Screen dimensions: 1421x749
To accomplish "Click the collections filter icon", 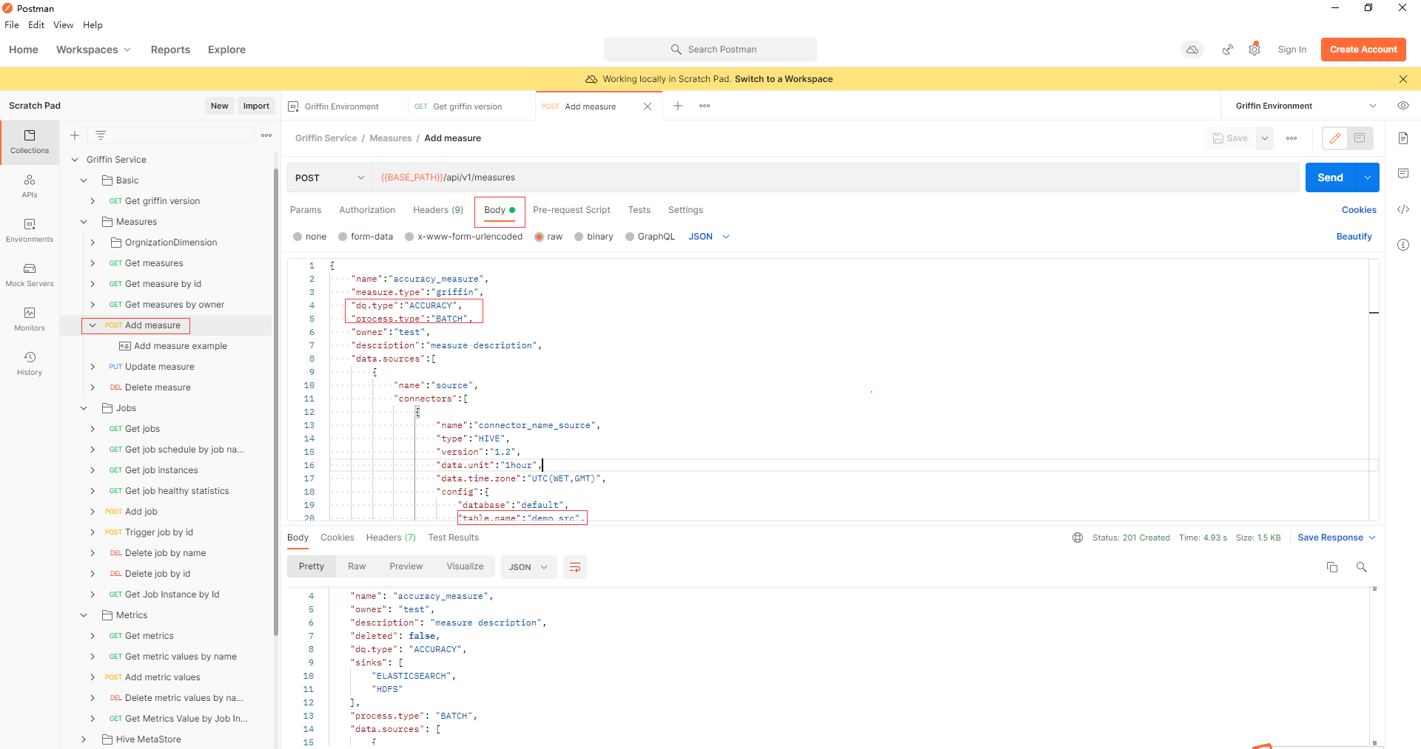I will point(101,135).
